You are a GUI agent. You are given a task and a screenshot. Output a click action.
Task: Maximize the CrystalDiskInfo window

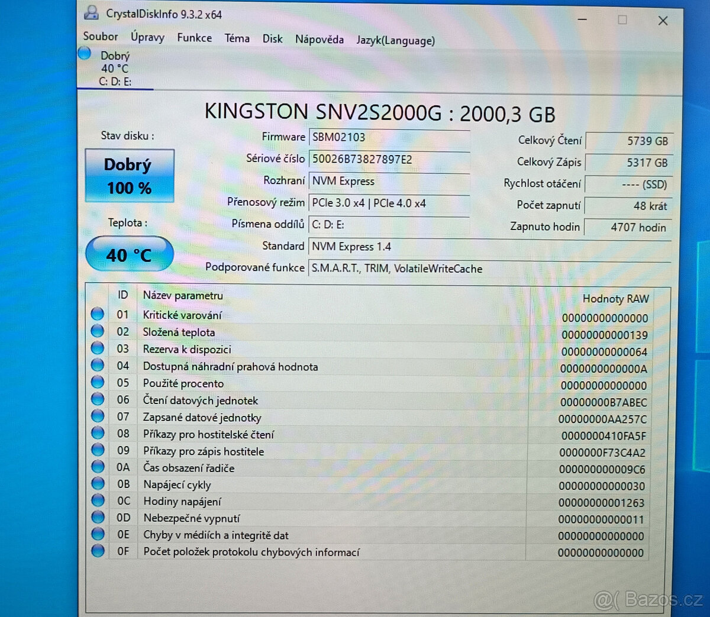pos(622,20)
